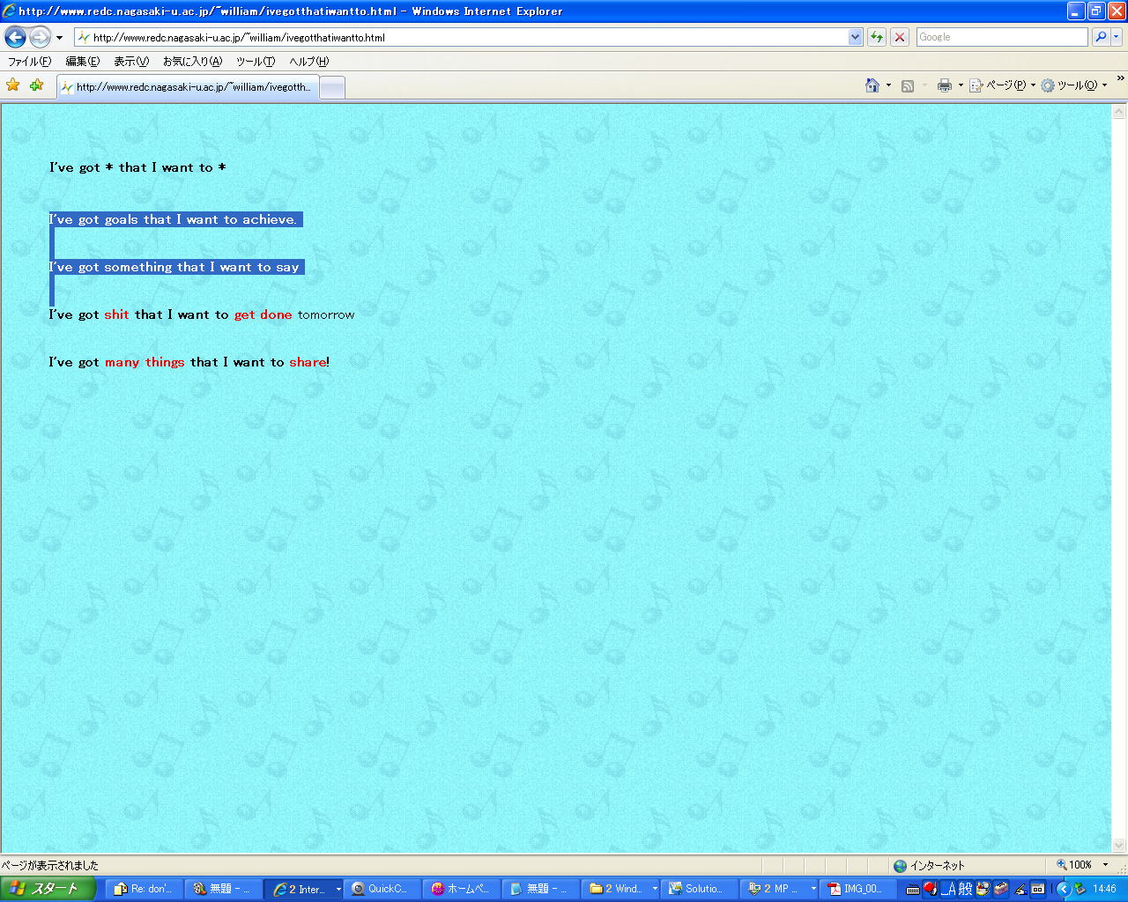Click inside the Google search box
The width and height of the screenshot is (1128, 902).
[1001, 37]
